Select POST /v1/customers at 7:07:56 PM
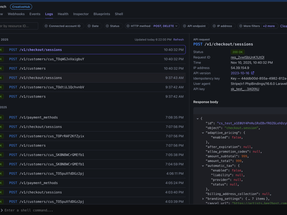Viewport: 287px width, 215px height. click(92, 146)
